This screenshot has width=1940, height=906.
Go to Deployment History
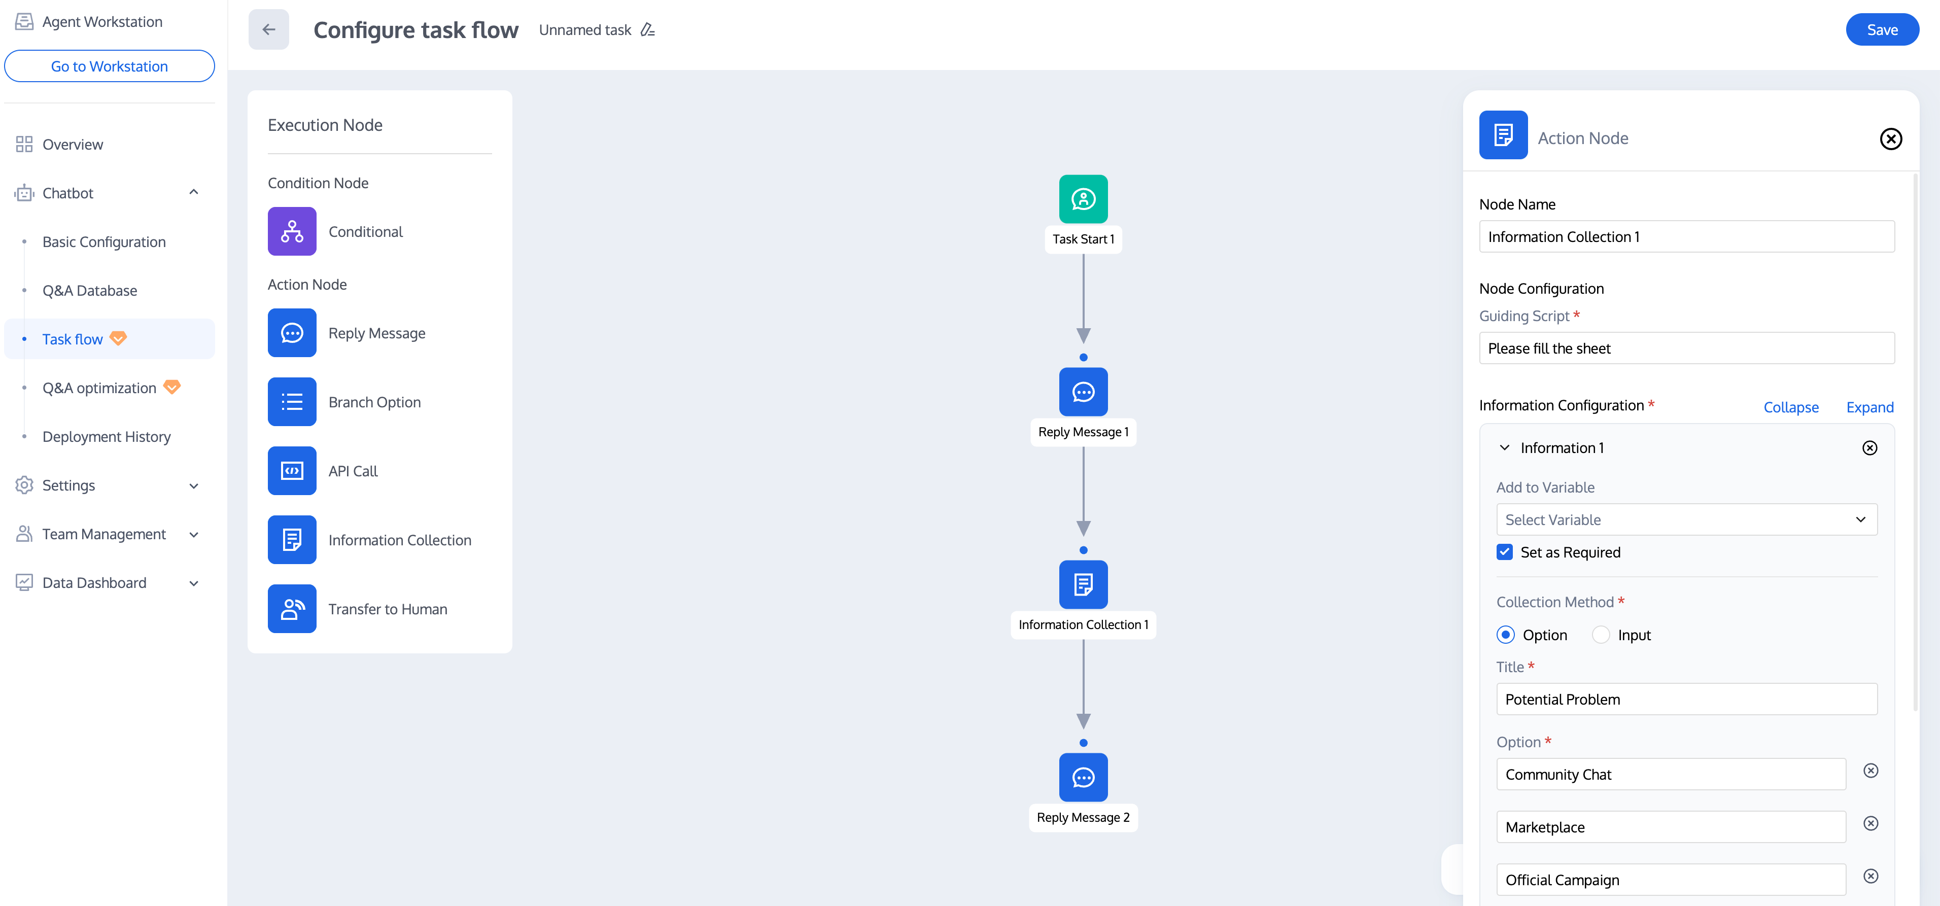[106, 437]
